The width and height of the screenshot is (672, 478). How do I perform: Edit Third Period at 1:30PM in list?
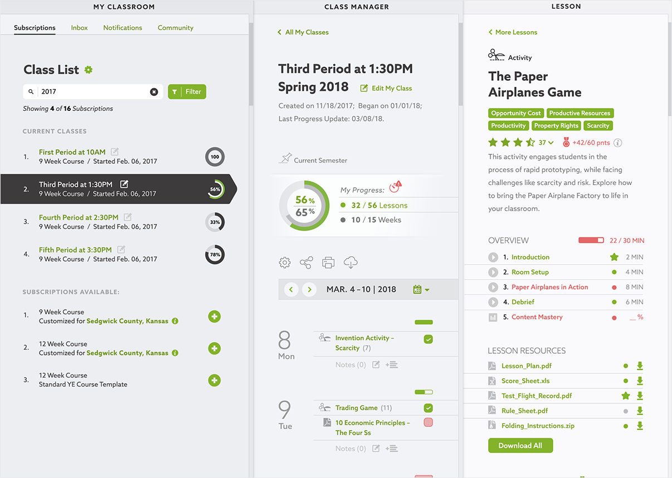(x=124, y=184)
